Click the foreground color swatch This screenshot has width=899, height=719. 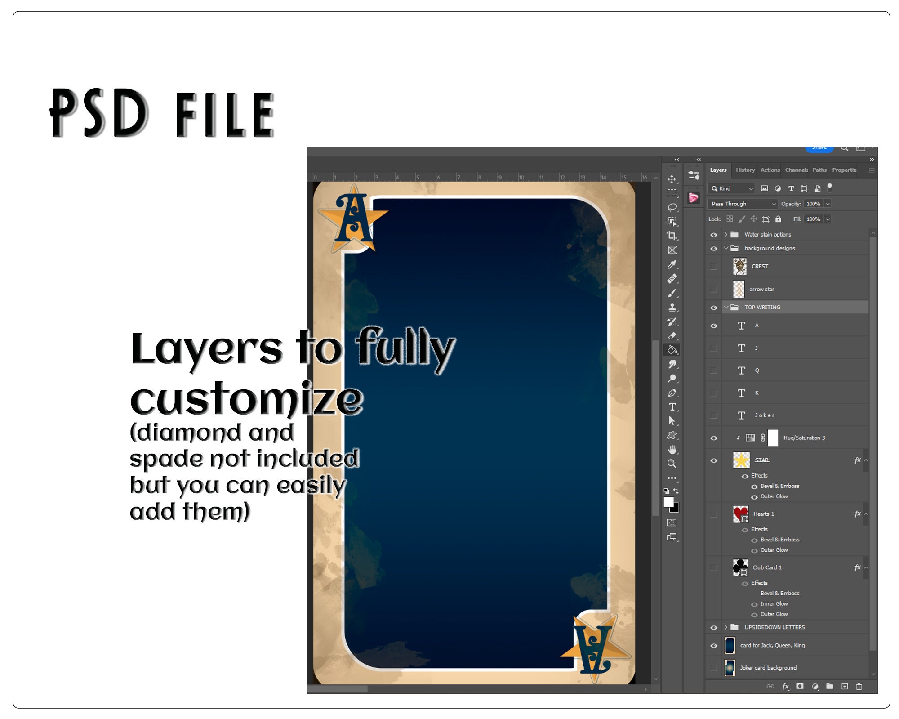click(670, 502)
